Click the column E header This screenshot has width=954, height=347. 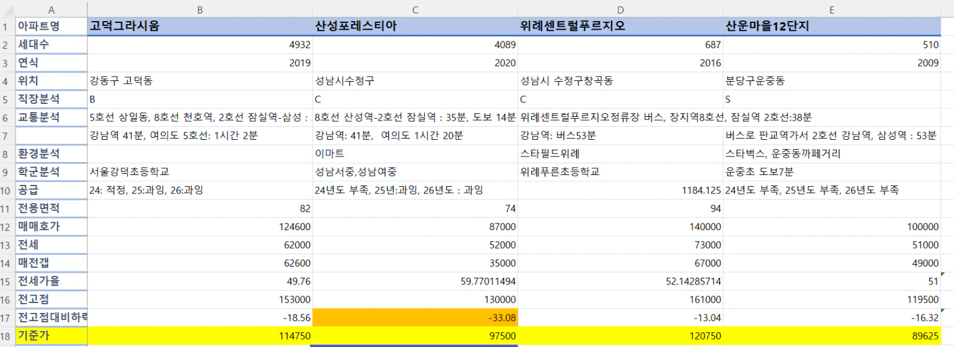point(831,9)
